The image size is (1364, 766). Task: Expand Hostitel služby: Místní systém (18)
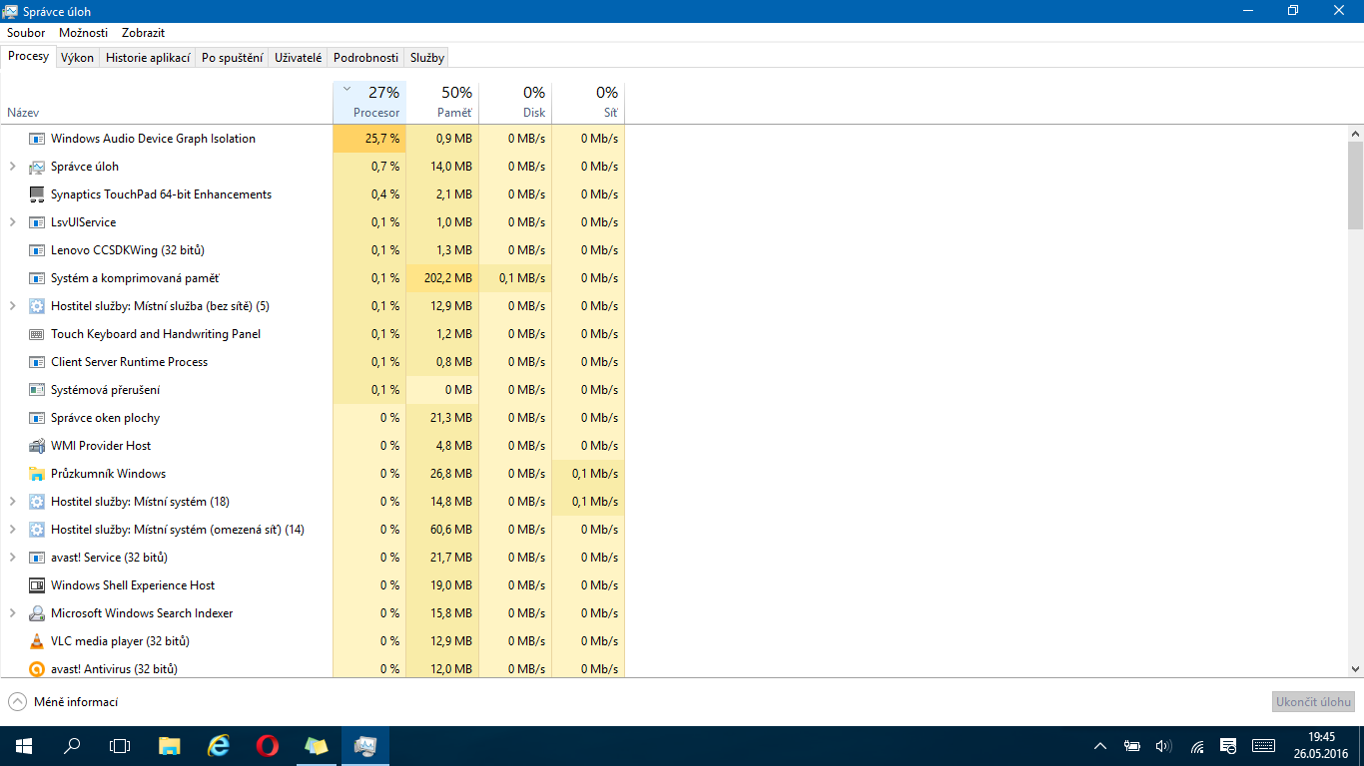(x=13, y=502)
